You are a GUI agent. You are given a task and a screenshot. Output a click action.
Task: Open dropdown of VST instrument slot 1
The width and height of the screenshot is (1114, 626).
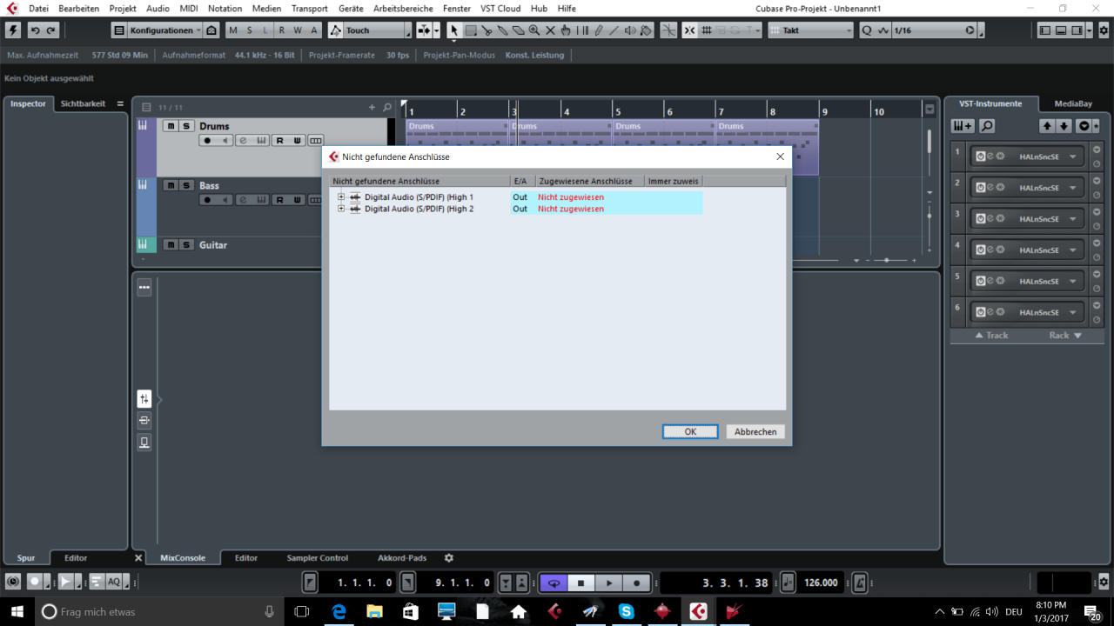tap(1073, 156)
